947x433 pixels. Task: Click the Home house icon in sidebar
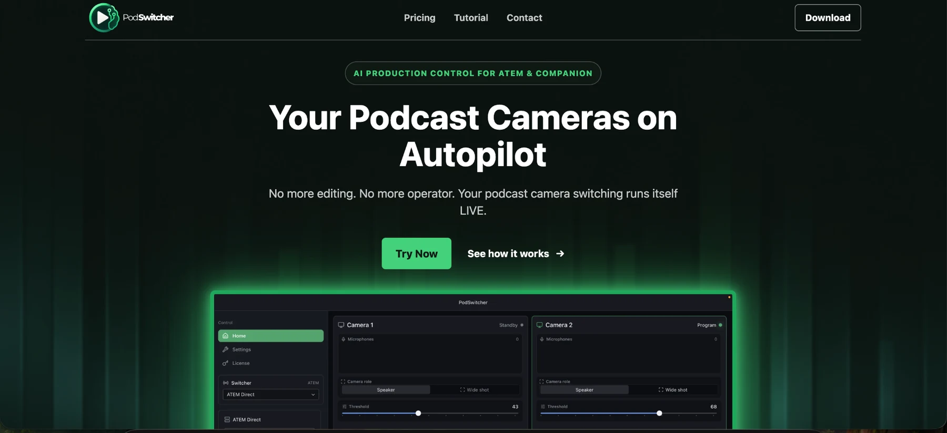coord(225,336)
